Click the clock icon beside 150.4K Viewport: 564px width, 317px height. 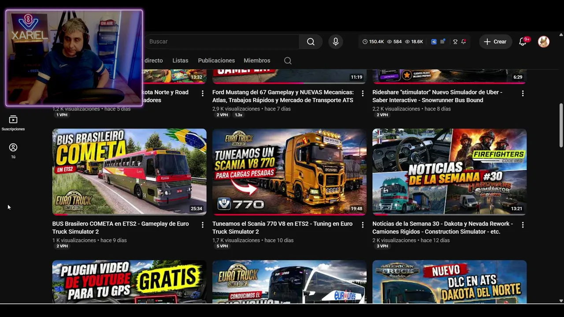click(x=365, y=42)
